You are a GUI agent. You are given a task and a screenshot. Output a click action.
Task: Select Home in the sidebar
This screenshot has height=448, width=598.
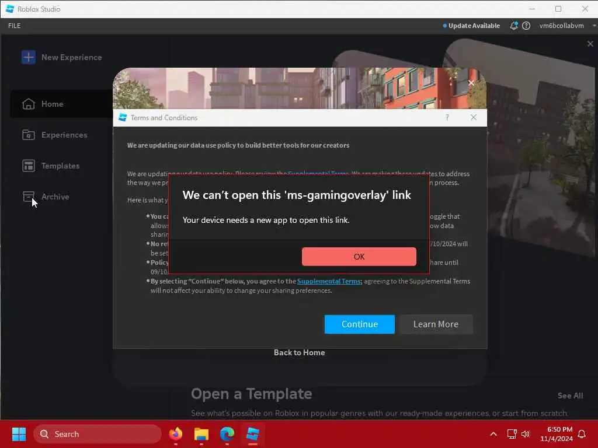tap(61, 104)
